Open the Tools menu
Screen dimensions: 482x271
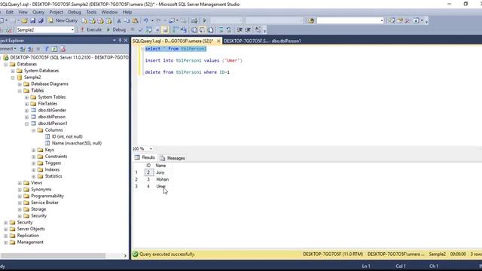point(91,12)
